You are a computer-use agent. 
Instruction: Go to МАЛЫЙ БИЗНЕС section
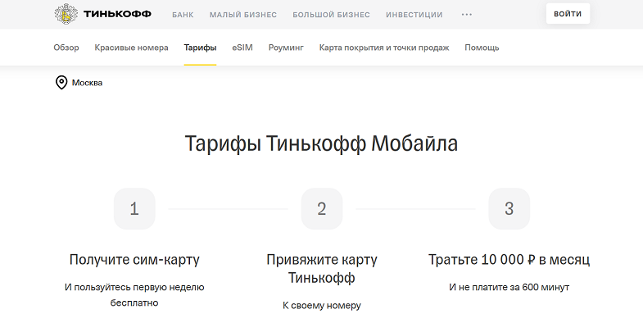(x=243, y=15)
